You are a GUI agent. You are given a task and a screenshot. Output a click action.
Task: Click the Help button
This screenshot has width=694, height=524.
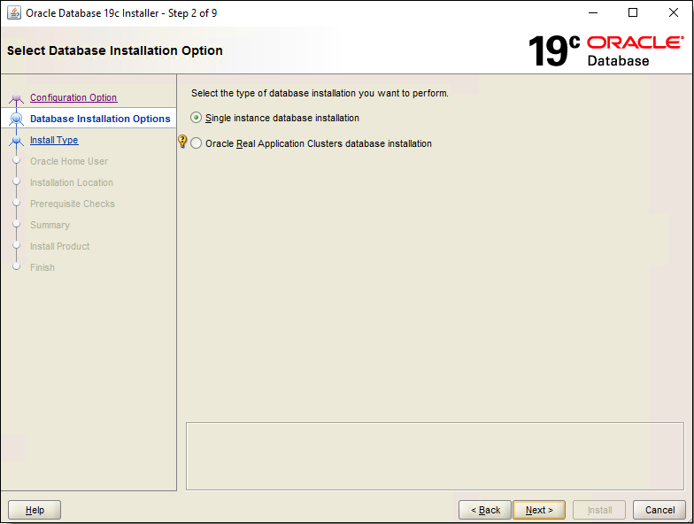pyautogui.click(x=35, y=510)
